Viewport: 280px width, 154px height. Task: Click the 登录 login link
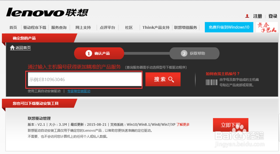[x=273, y=16]
